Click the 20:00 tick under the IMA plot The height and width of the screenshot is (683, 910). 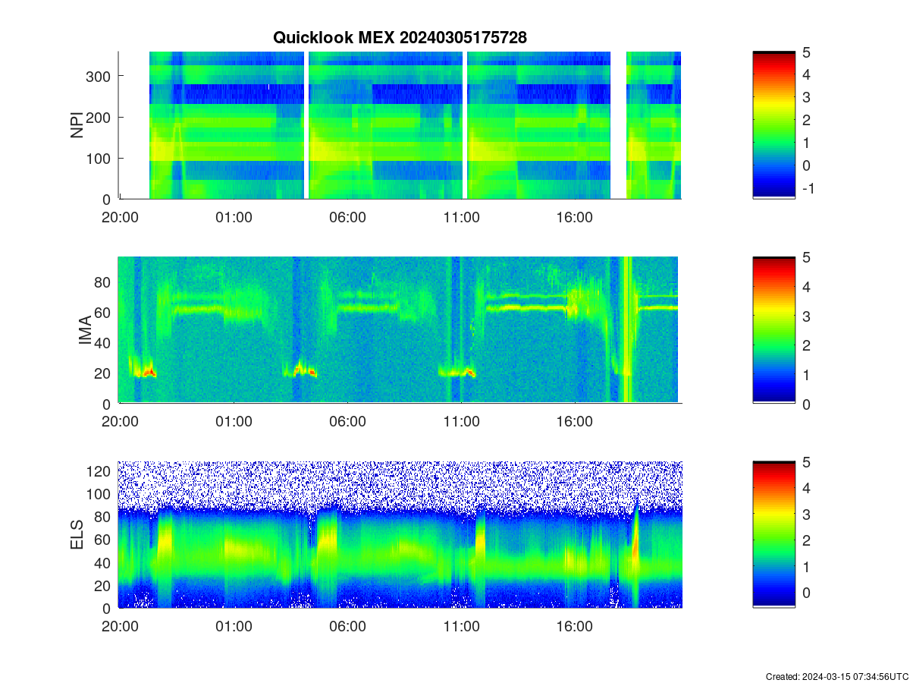point(120,422)
